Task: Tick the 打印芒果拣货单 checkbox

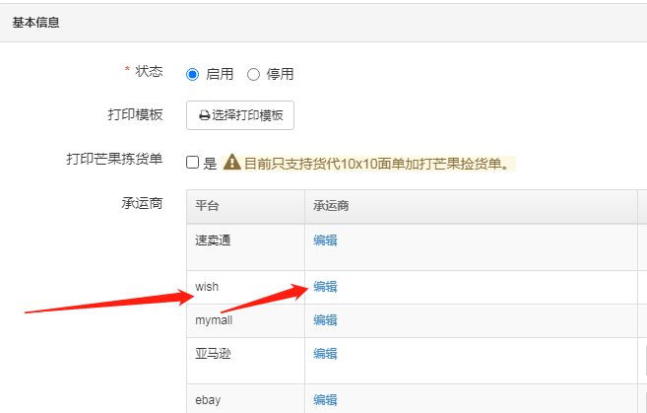Action: coord(192,163)
